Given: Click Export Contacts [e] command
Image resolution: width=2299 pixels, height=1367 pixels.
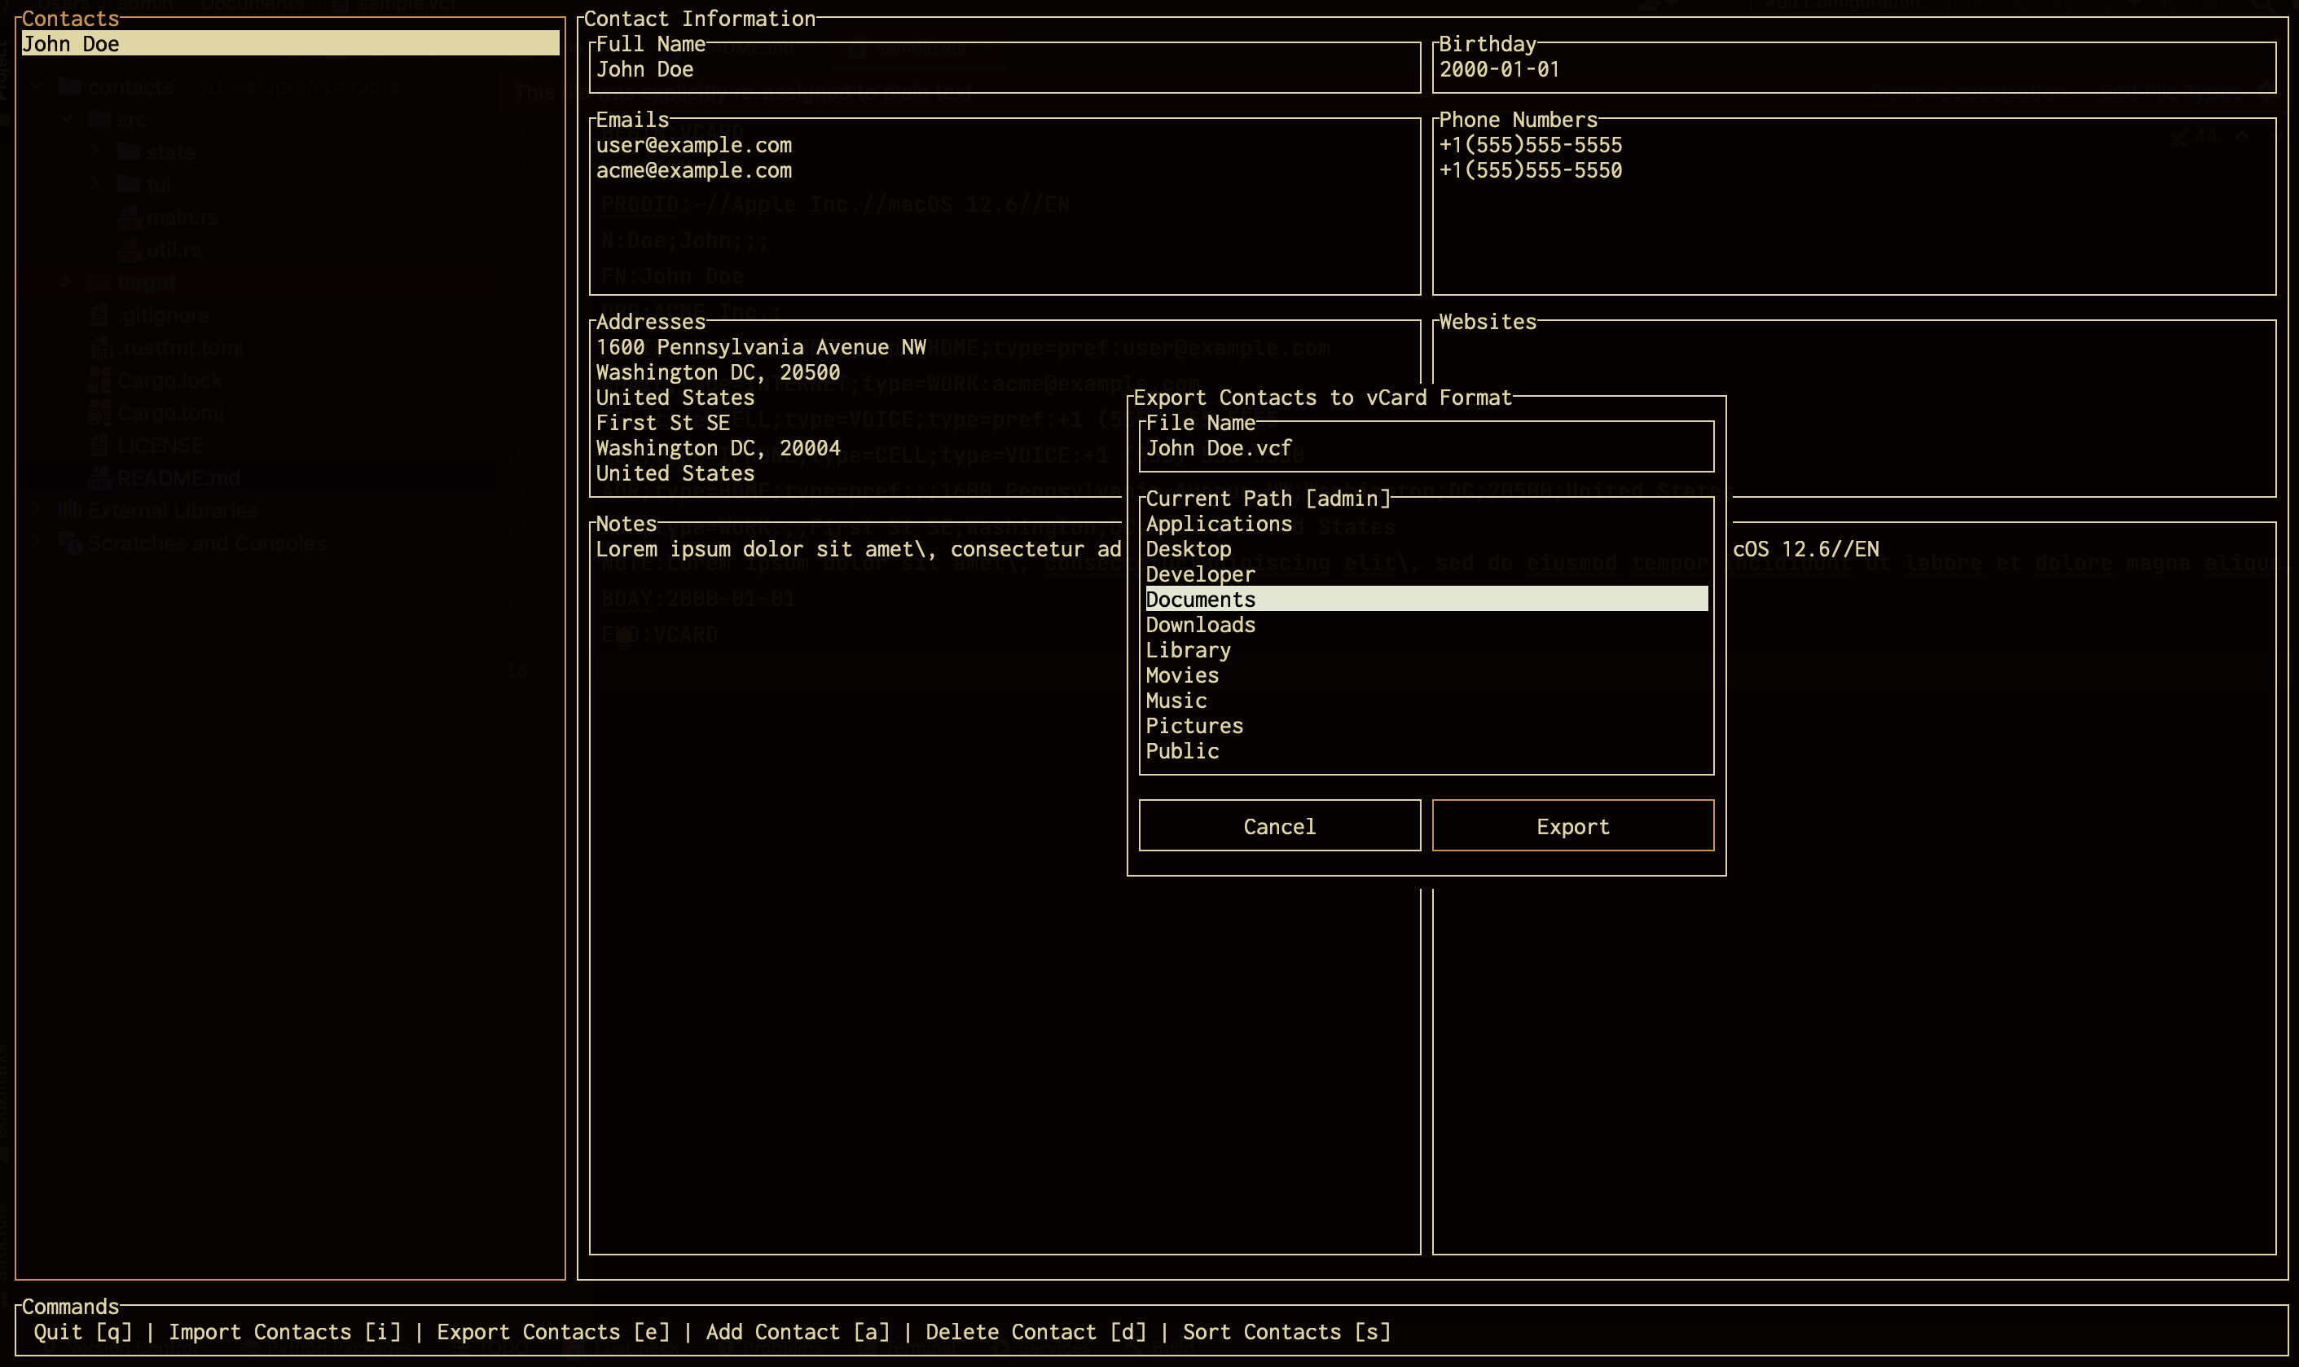Looking at the screenshot, I should coord(552,1332).
